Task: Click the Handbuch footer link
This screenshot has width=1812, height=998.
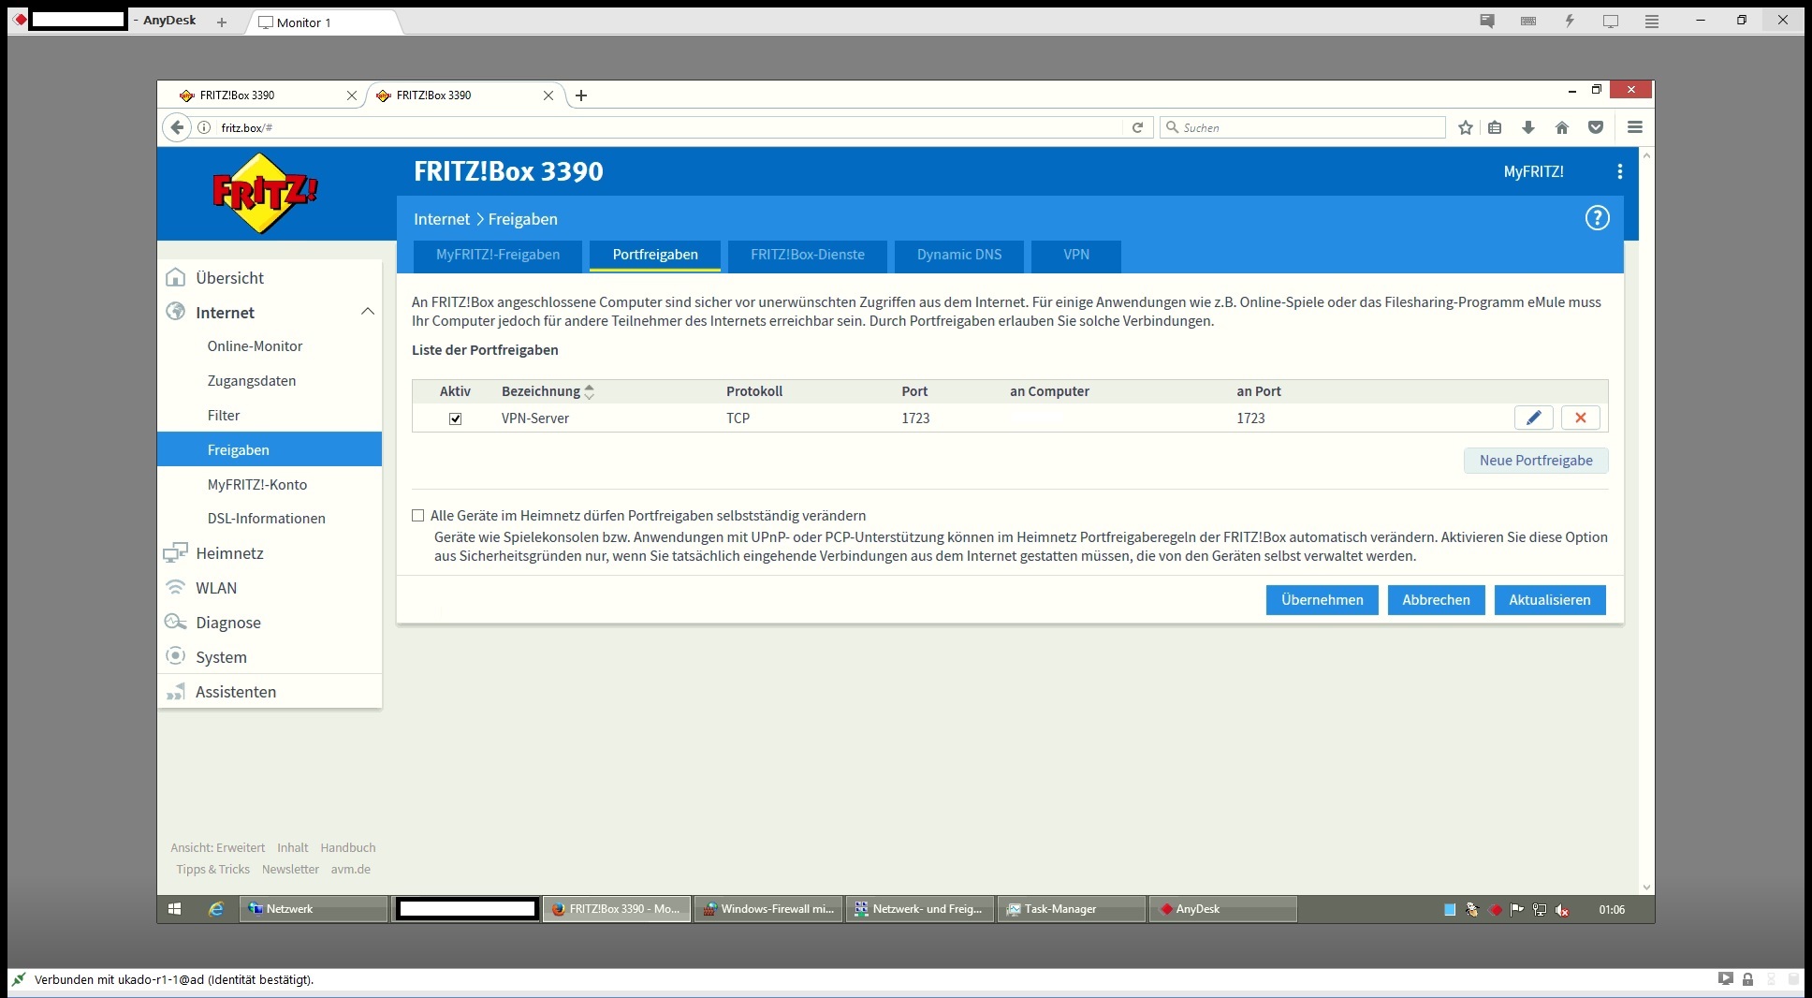Action: click(x=348, y=848)
